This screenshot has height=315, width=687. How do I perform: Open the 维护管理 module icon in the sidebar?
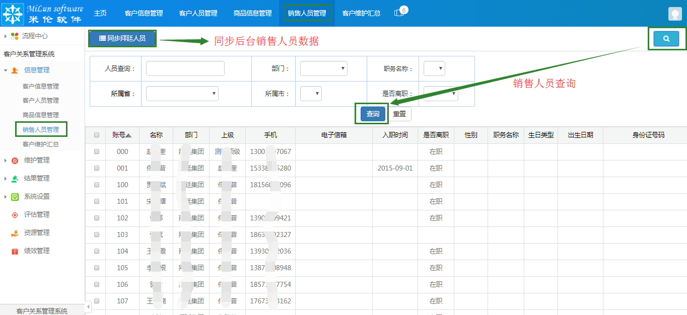pos(15,160)
